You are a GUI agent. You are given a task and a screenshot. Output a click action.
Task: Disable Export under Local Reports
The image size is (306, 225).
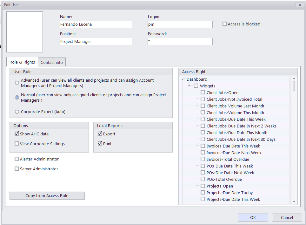coord(100,134)
